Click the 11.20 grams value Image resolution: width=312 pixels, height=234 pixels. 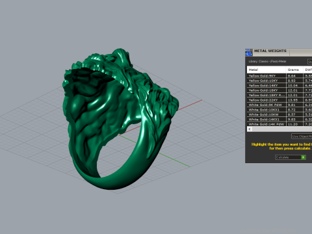tap(292, 124)
